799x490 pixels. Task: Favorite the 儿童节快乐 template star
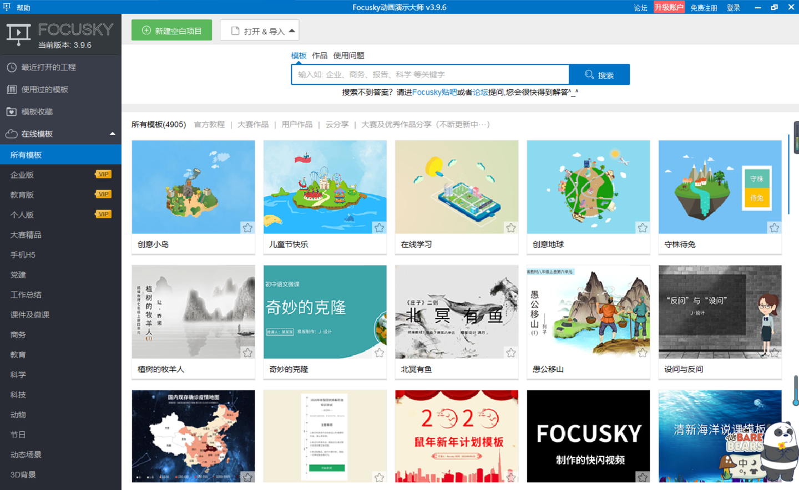380,227
